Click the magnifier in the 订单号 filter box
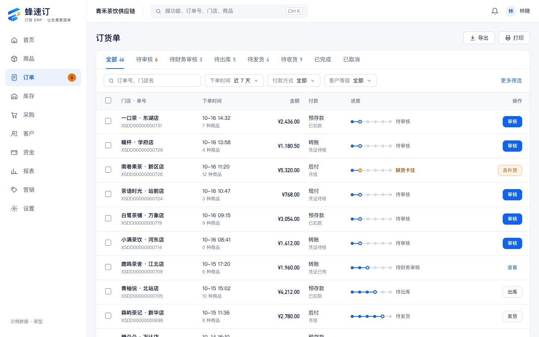 [x=111, y=81]
